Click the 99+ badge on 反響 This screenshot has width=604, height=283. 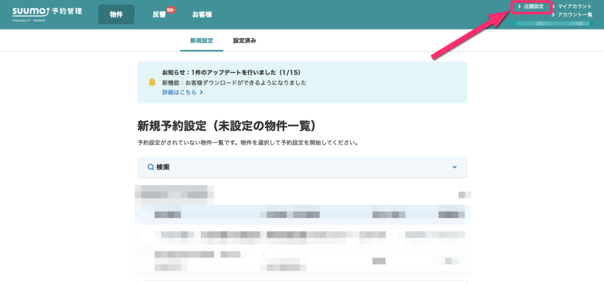[172, 10]
